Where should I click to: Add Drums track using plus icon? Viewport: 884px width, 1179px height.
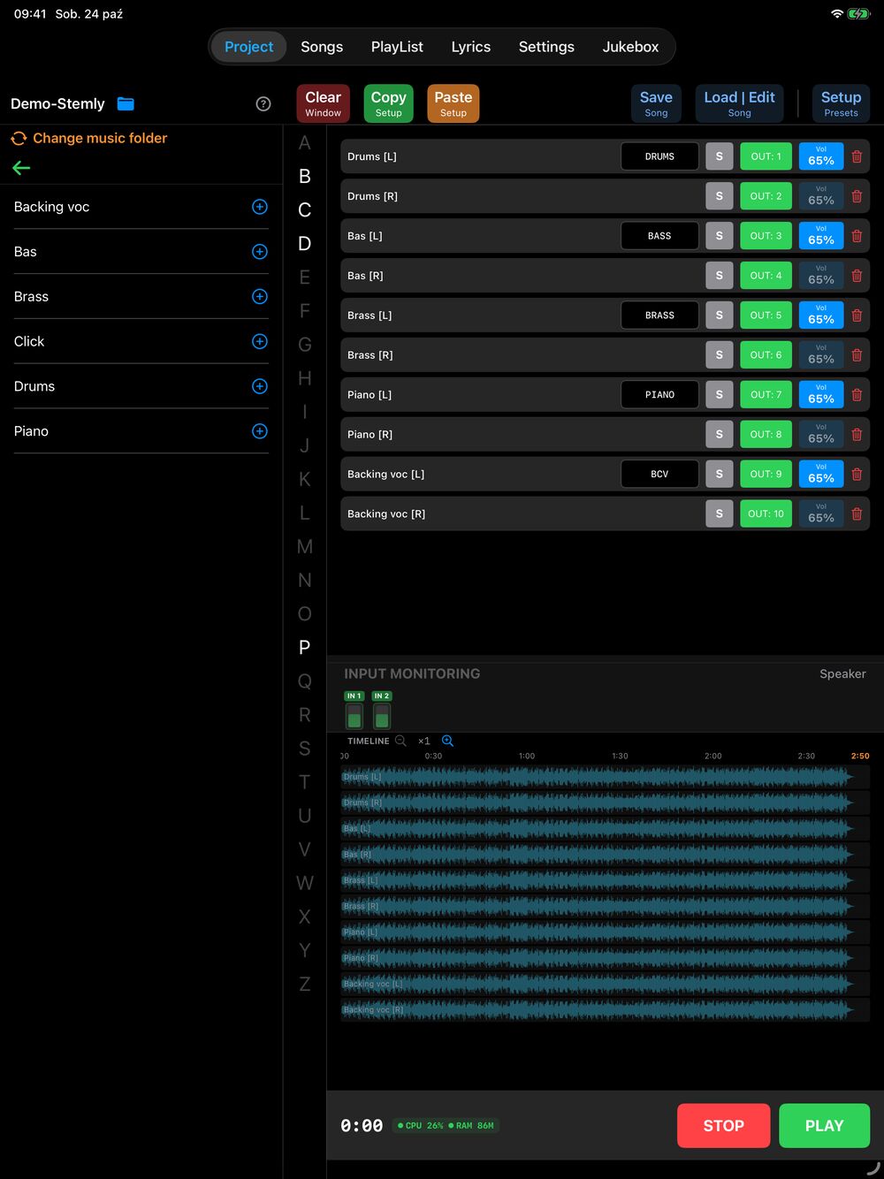pos(260,386)
